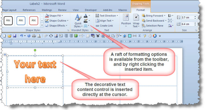The image size is (205, 110).
Task: Expand the Shape Styles gallery more arrow
Action: pos(42,25)
